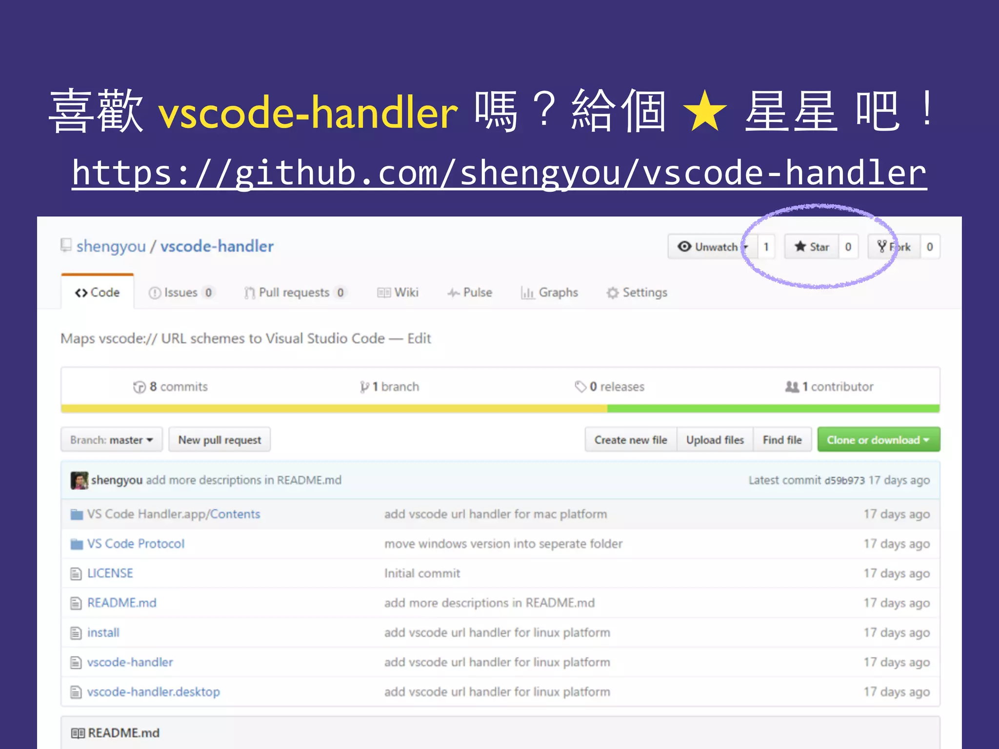Open the github.com/shengyou/vscode-handler URL
The height and width of the screenshot is (749, 999).
(499, 173)
